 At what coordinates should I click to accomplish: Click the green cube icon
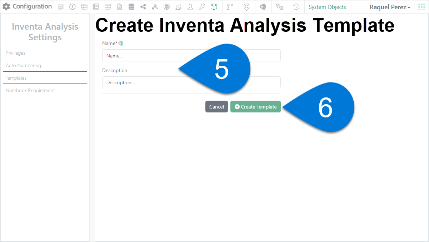pos(214,7)
